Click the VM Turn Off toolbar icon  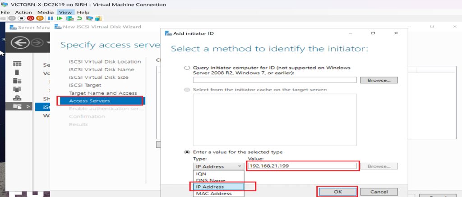(x=22, y=18)
